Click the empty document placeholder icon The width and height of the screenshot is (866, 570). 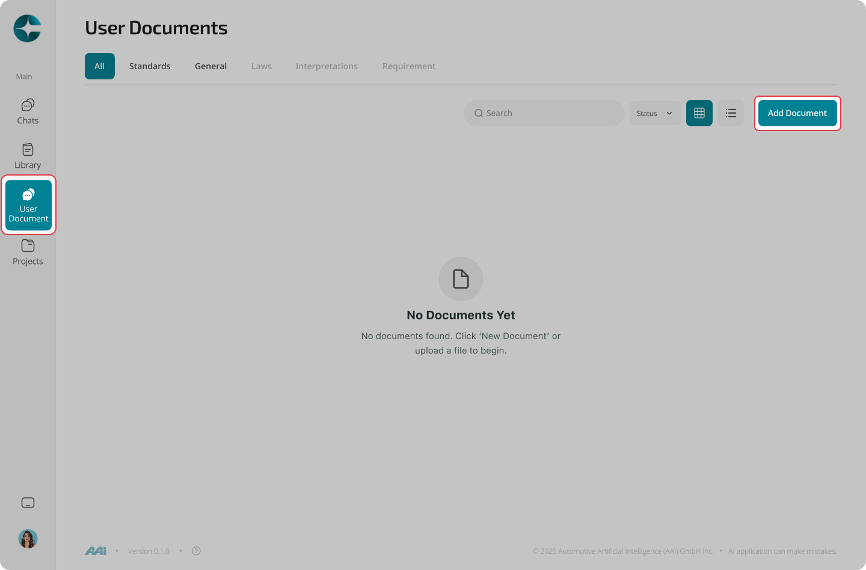(461, 279)
